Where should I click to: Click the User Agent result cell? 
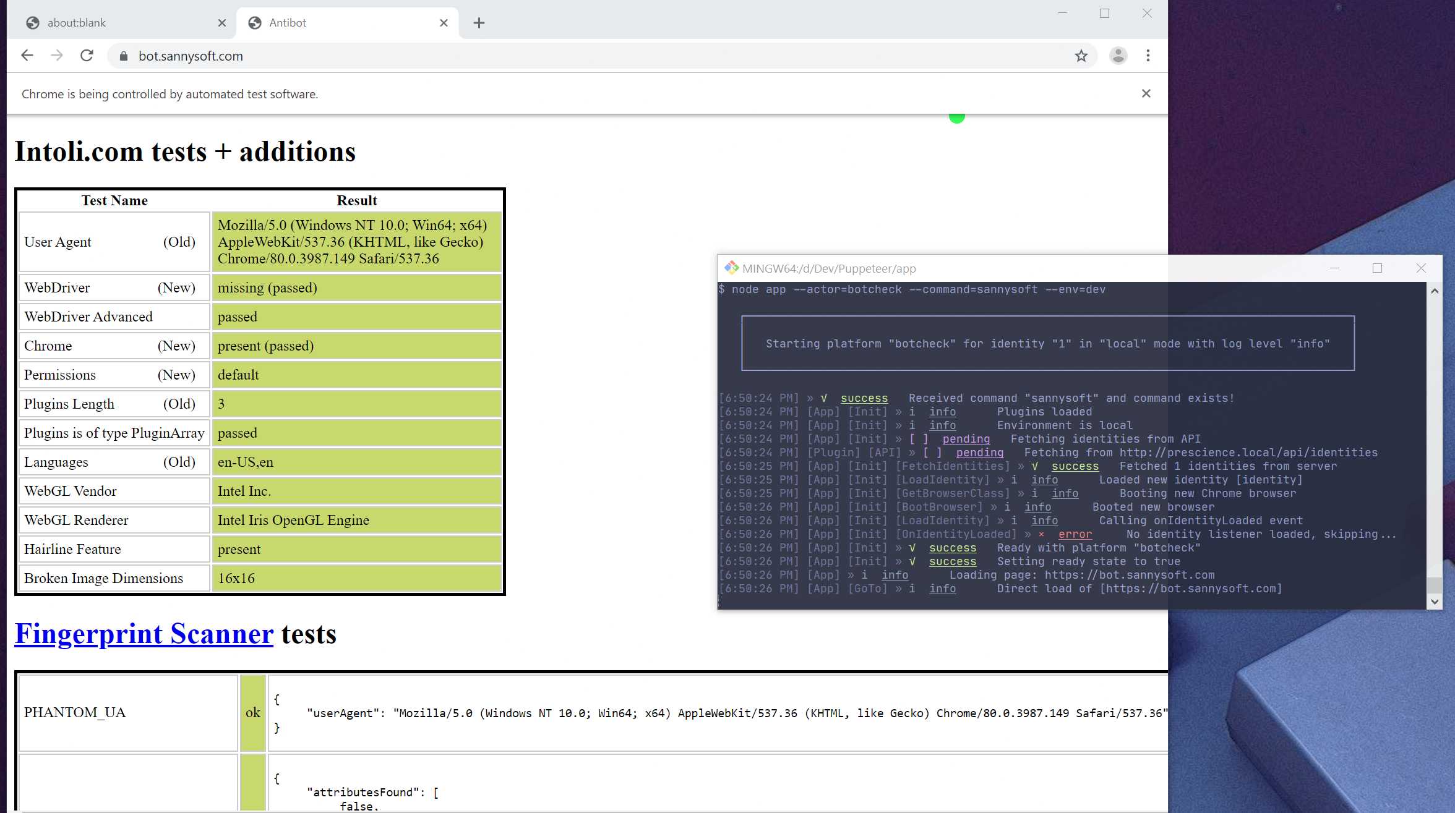click(x=356, y=242)
